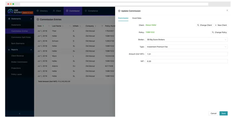Click the magnifier icon in Change Policy
Image resolution: width=236 pixels, height=118 pixels.
(213, 32)
